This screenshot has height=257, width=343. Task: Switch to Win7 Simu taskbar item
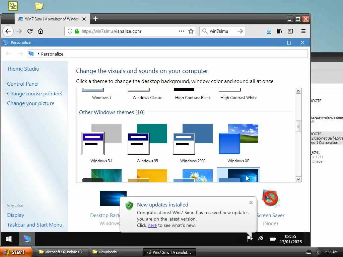[x=169, y=252]
